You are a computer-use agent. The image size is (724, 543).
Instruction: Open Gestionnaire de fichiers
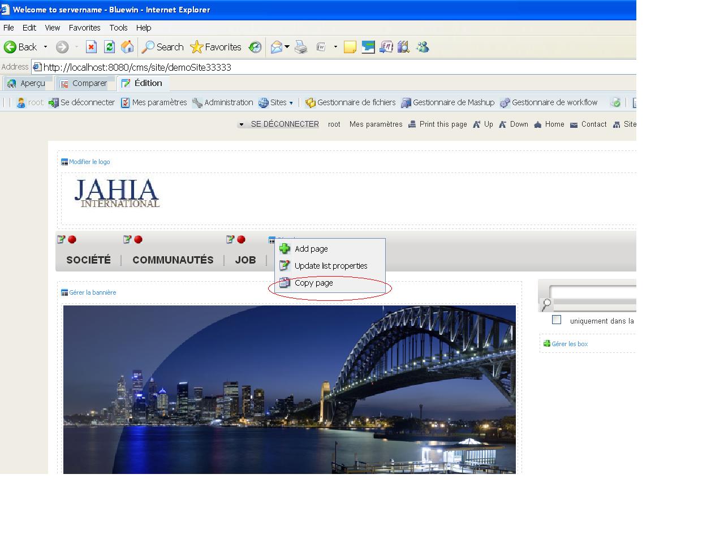(351, 102)
